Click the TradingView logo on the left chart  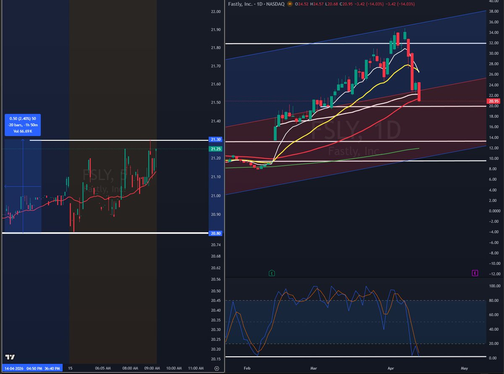click(x=10, y=357)
